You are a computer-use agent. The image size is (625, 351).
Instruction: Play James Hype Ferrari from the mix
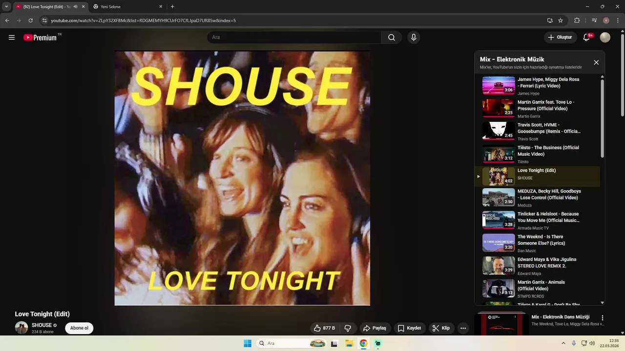(536, 86)
